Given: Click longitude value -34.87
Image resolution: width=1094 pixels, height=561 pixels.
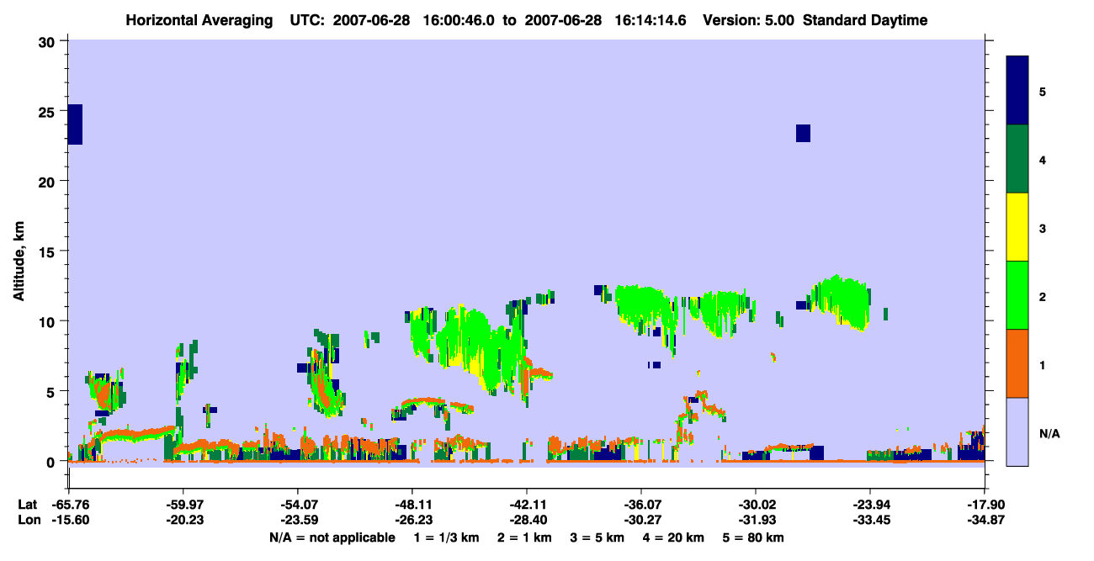Looking at the screenshot, I should (985, 520).
